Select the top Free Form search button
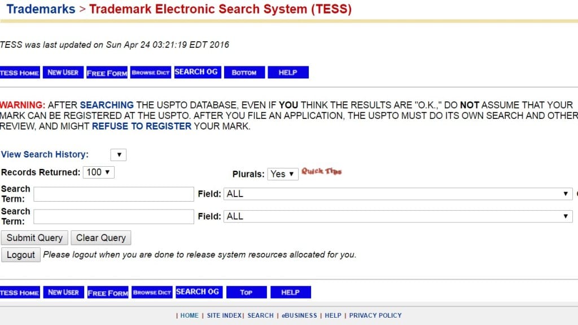 point(107,73)
